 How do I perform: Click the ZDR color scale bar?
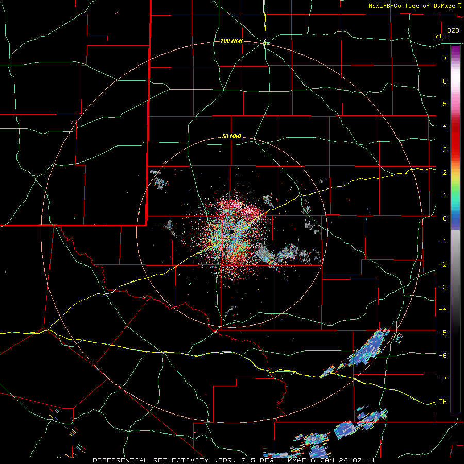coord(455,229)
